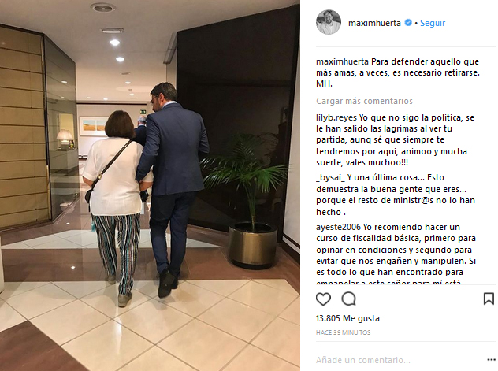Open maximhuerta username in header

coord(374,23)
